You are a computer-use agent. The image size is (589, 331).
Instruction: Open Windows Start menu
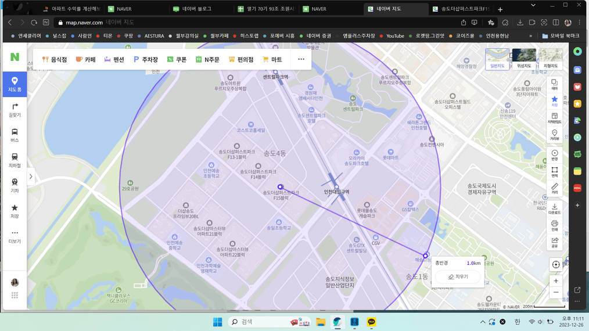[x=217, y=322]
